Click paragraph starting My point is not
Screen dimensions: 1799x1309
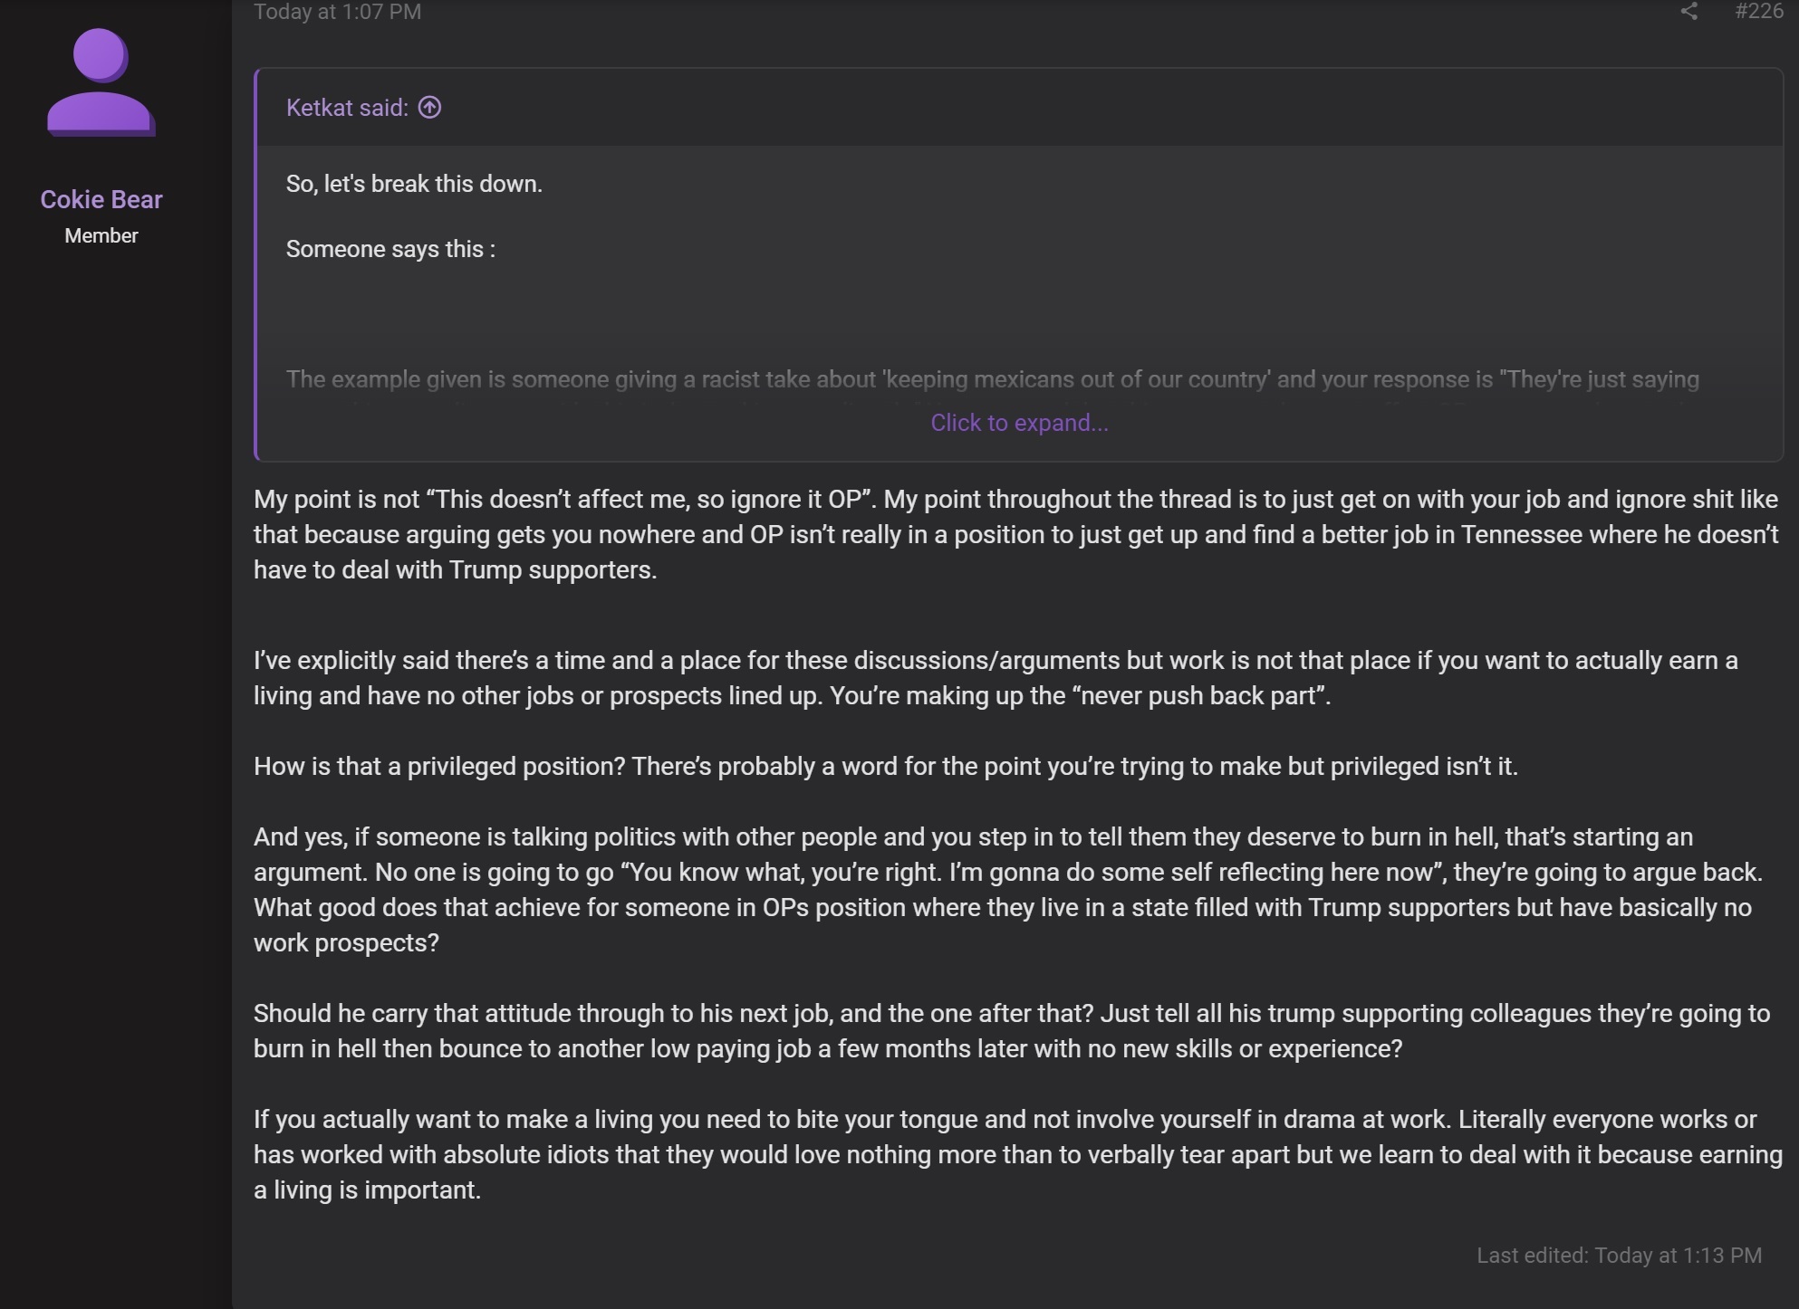[1015, 534]
